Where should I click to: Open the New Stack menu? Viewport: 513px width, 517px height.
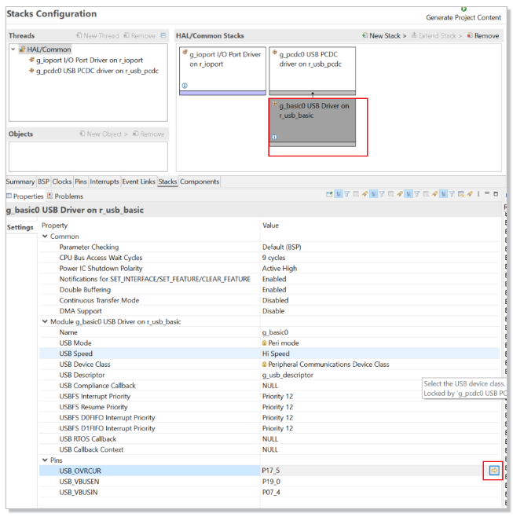pyautogui.click(x=384, y=35)
